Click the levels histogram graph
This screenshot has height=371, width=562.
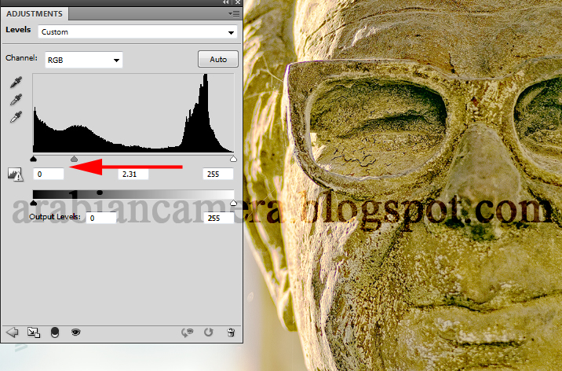(133, 113)
